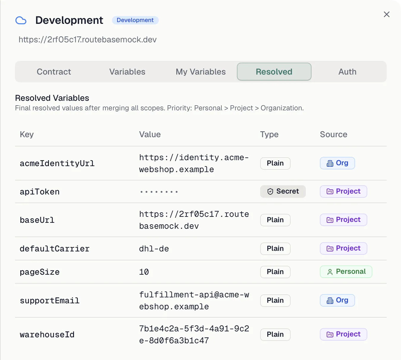The width and height of the screenshot is (401, 360).
Task: Click the Key column header
Action: [27, 135]
